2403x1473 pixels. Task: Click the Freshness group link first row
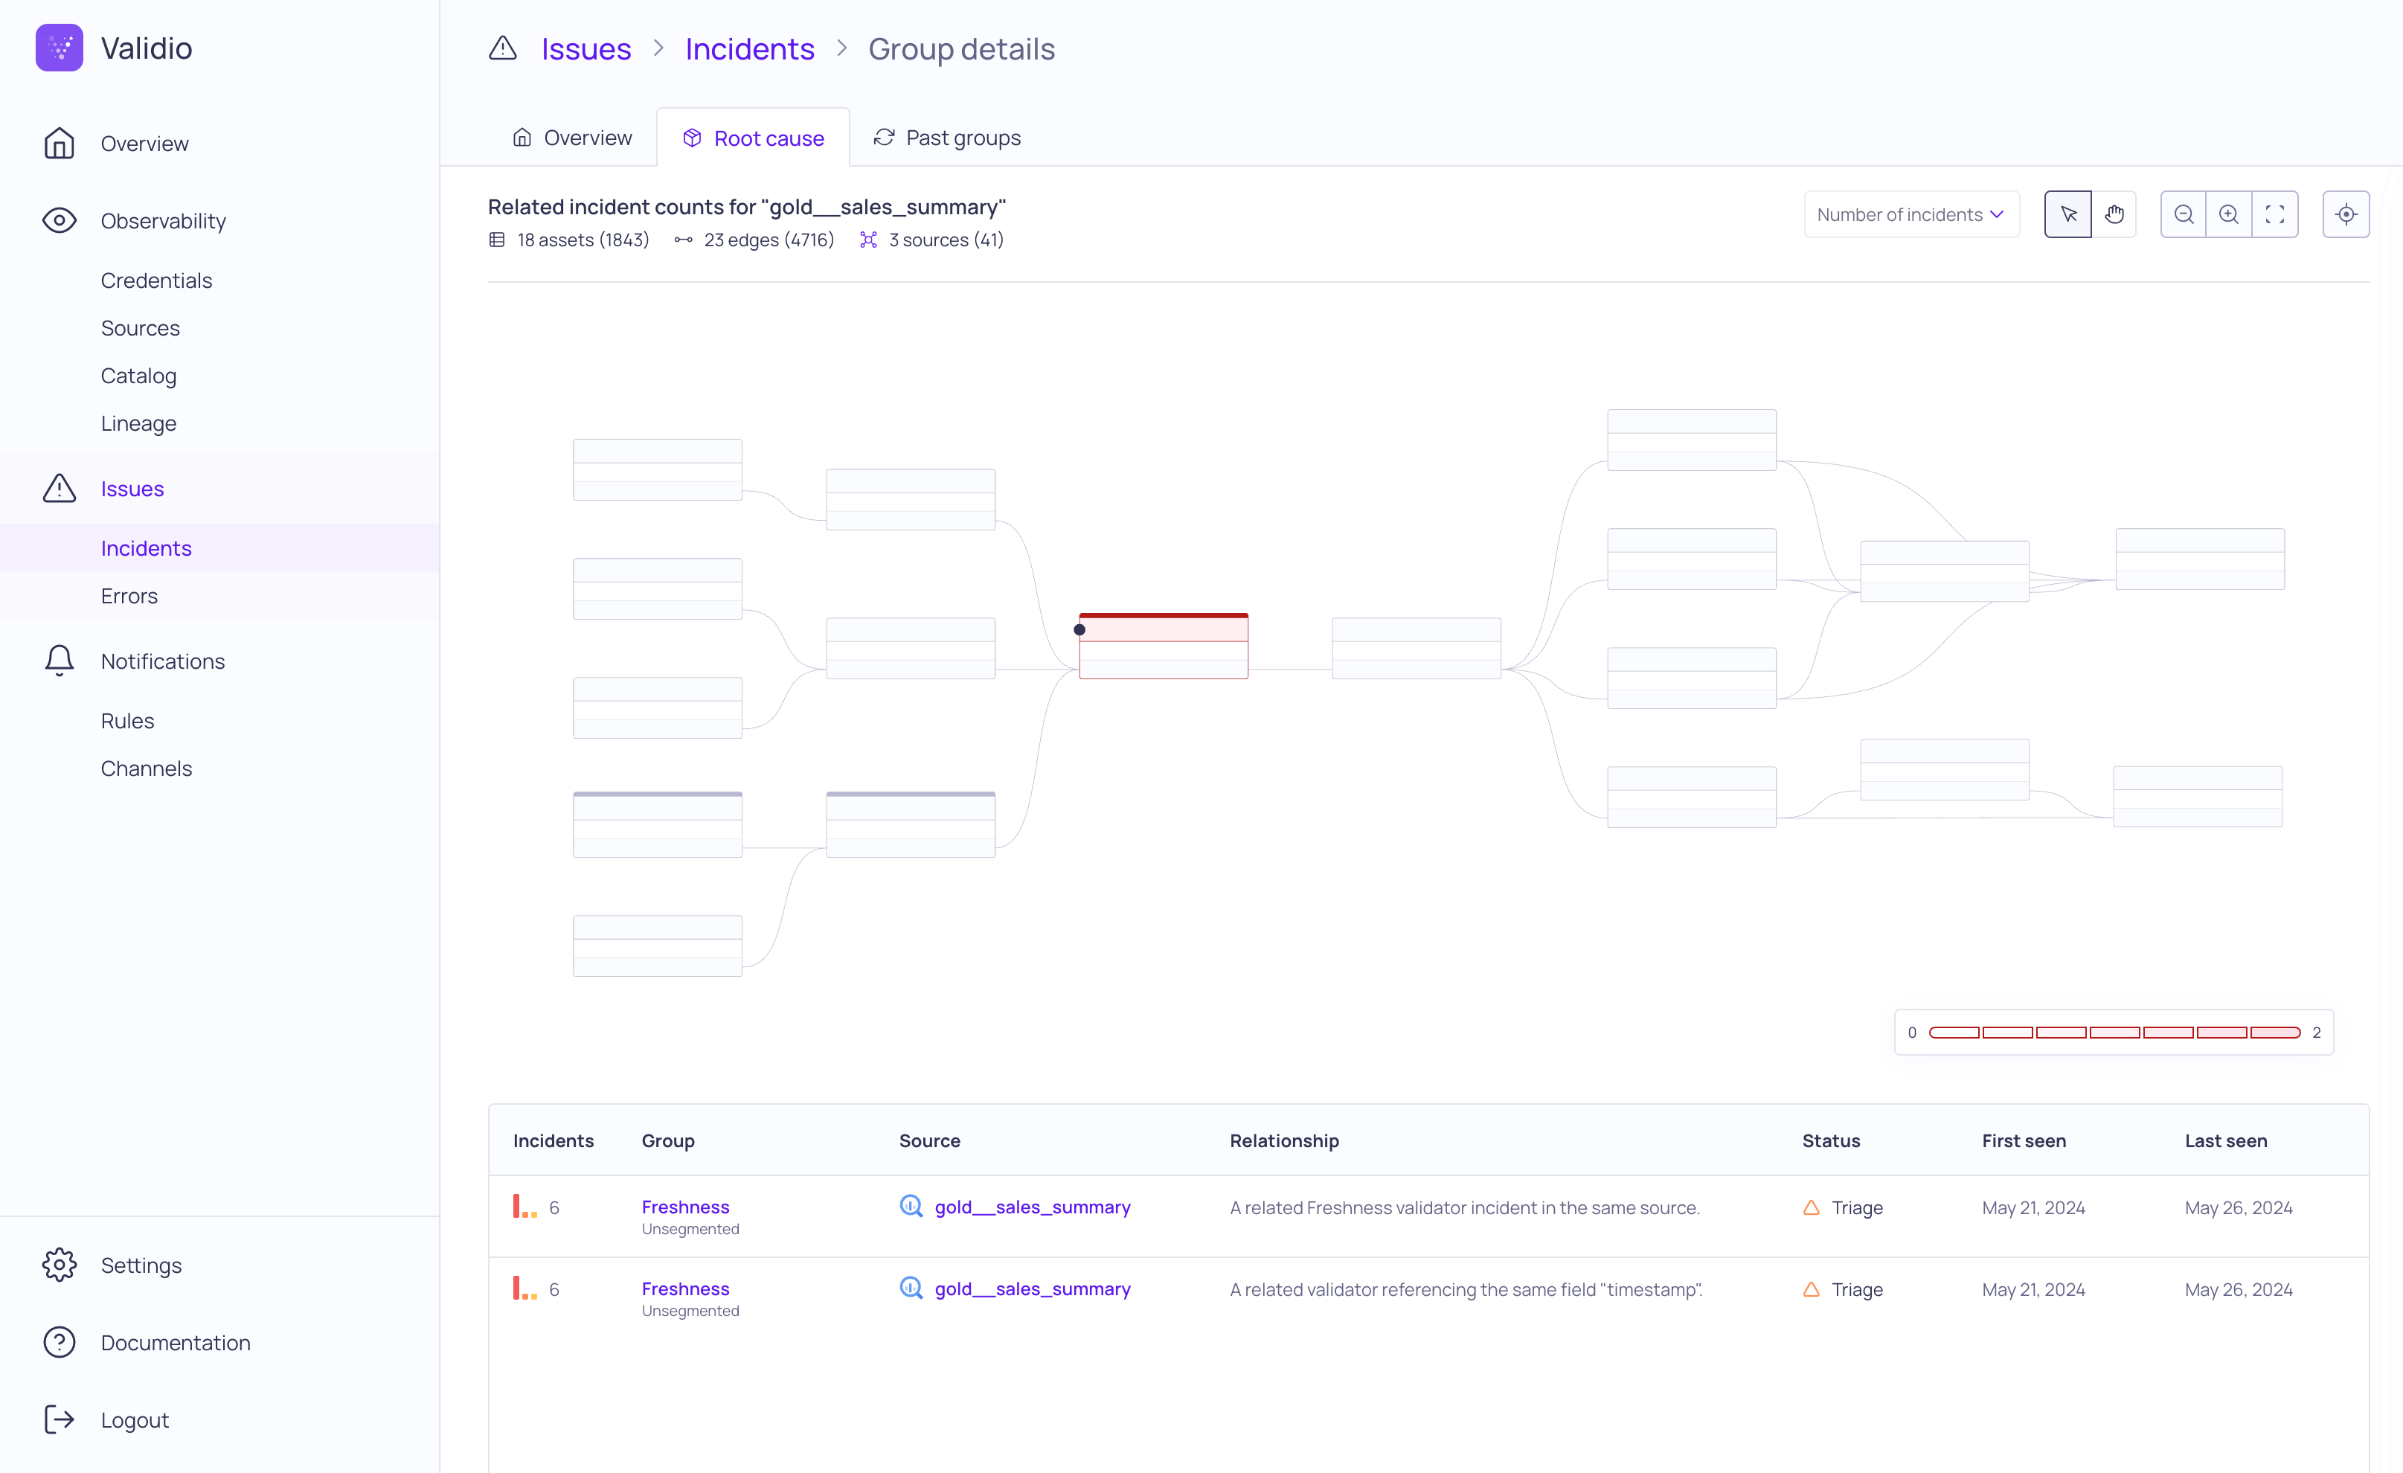pyautogui.click(x=685, y=1207)
